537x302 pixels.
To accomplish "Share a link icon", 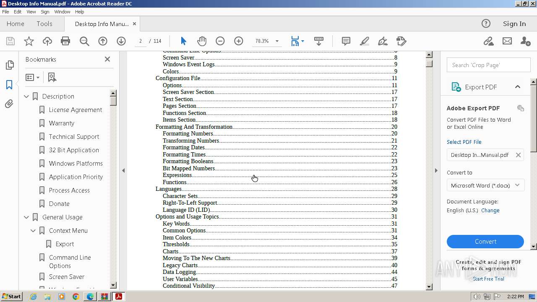I will click(488, 41).
